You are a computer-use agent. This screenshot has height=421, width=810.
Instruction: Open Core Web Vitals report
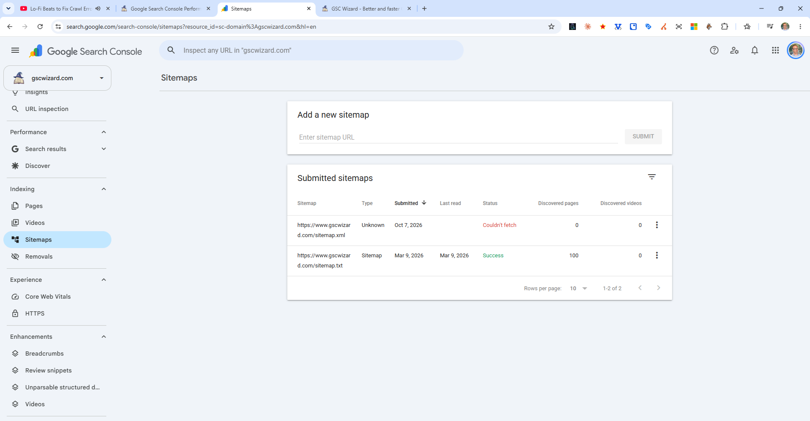point(57,297)
